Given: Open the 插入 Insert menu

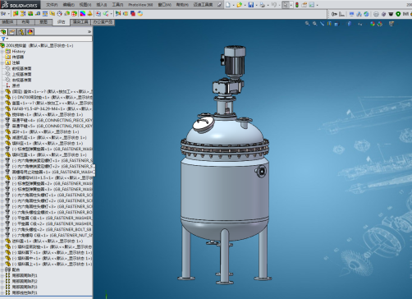Looking at the screenshot, I should pyautogui.click(x=102, y=5).
